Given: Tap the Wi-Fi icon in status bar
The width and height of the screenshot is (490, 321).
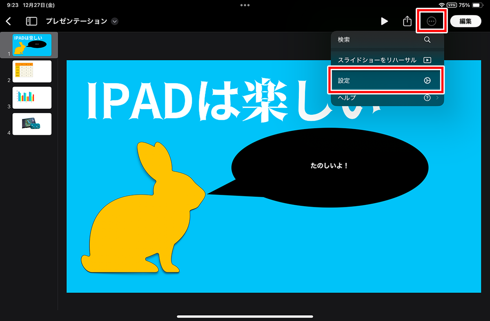Looking at the screenshot, I should click(441, 5).
